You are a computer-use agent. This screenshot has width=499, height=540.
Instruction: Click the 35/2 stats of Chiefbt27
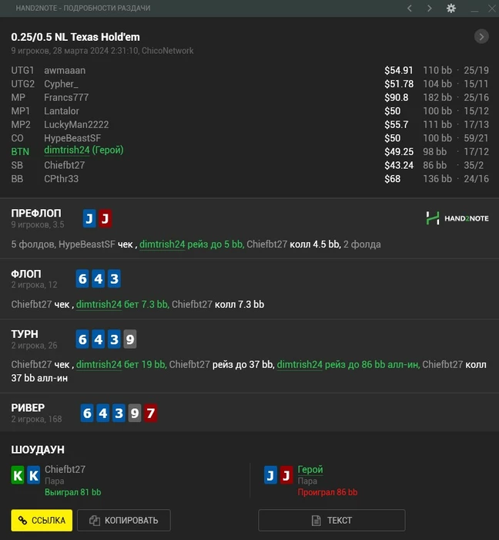[x=474, y=165]
